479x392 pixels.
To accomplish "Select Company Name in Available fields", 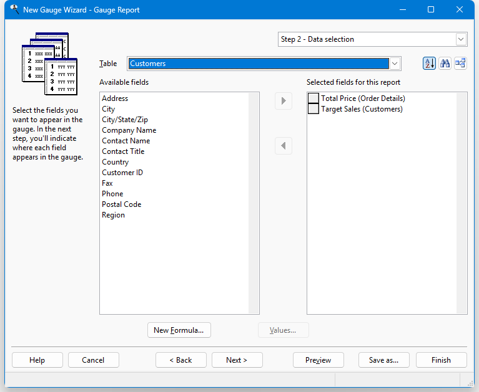I will pyautogui.click(x=129, y=130).
